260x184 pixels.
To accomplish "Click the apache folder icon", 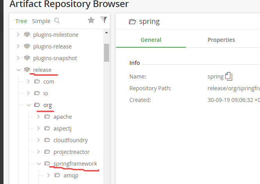I will (x=47, y=116).
